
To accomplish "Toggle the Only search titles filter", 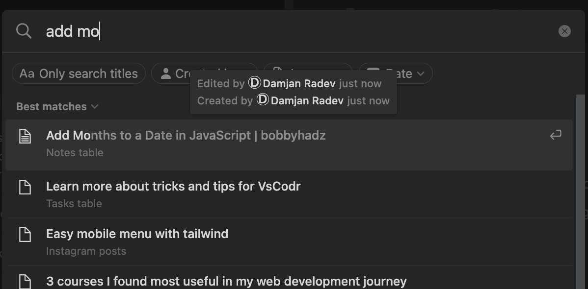I will click(x=79, y=73).
